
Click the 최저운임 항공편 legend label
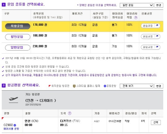[60, 86]
